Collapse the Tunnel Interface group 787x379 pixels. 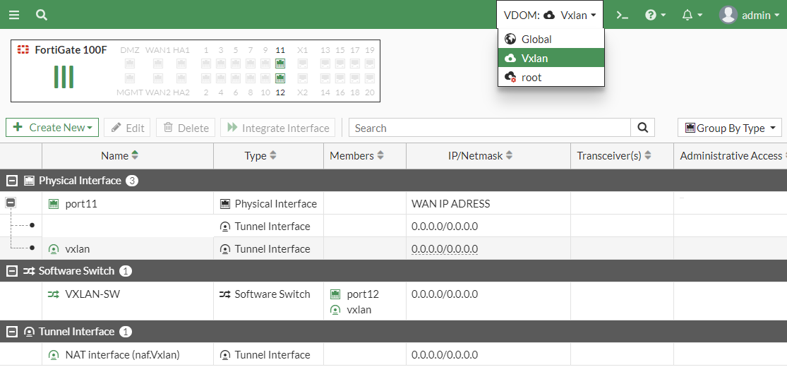(12, 332)
